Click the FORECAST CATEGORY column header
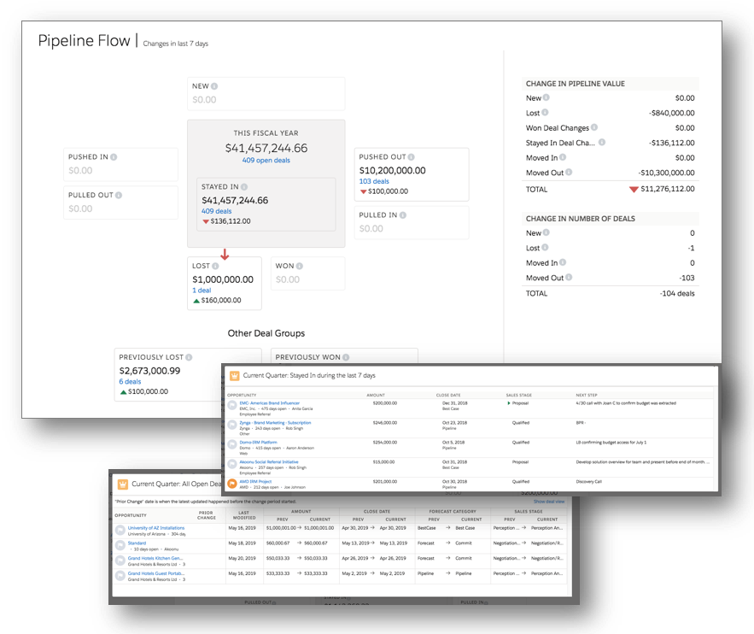The image size is (754, 634). pyautogui.click(x=453, y=512)
